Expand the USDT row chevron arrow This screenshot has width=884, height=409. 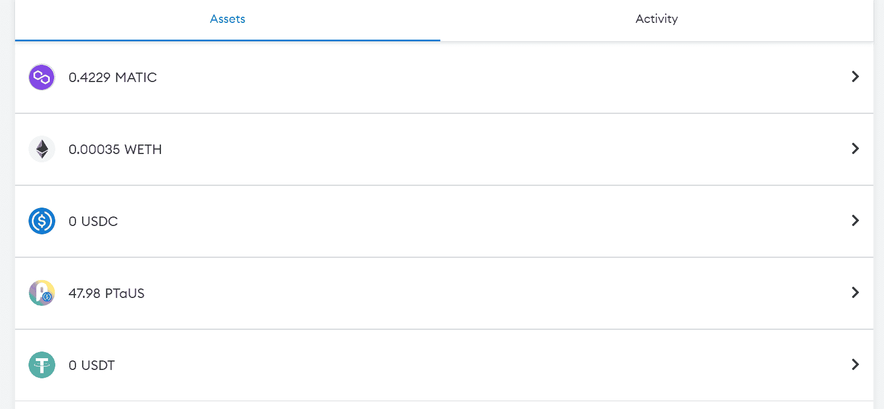(x=855, y=364)
